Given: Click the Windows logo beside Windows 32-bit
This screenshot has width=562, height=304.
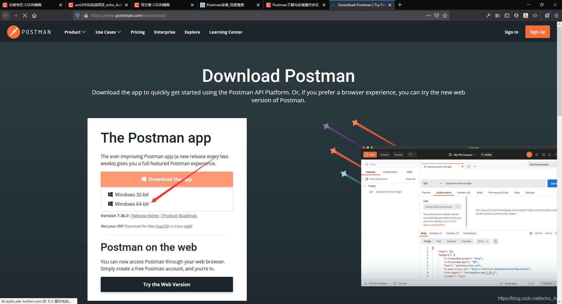Looking at the screenshot, I should [110, 194].
